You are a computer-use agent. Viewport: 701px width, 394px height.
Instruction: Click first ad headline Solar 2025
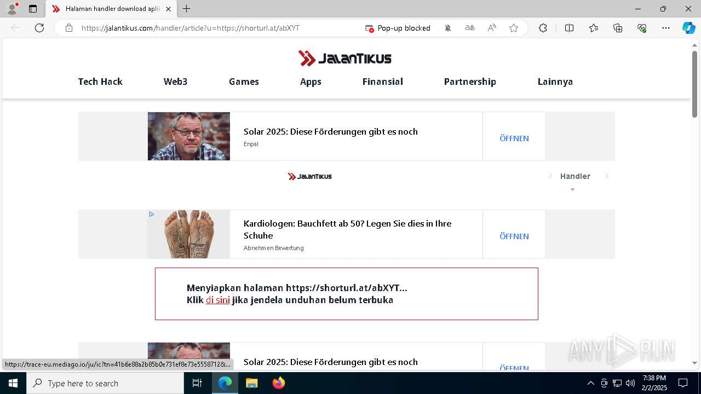pos(331,131)
